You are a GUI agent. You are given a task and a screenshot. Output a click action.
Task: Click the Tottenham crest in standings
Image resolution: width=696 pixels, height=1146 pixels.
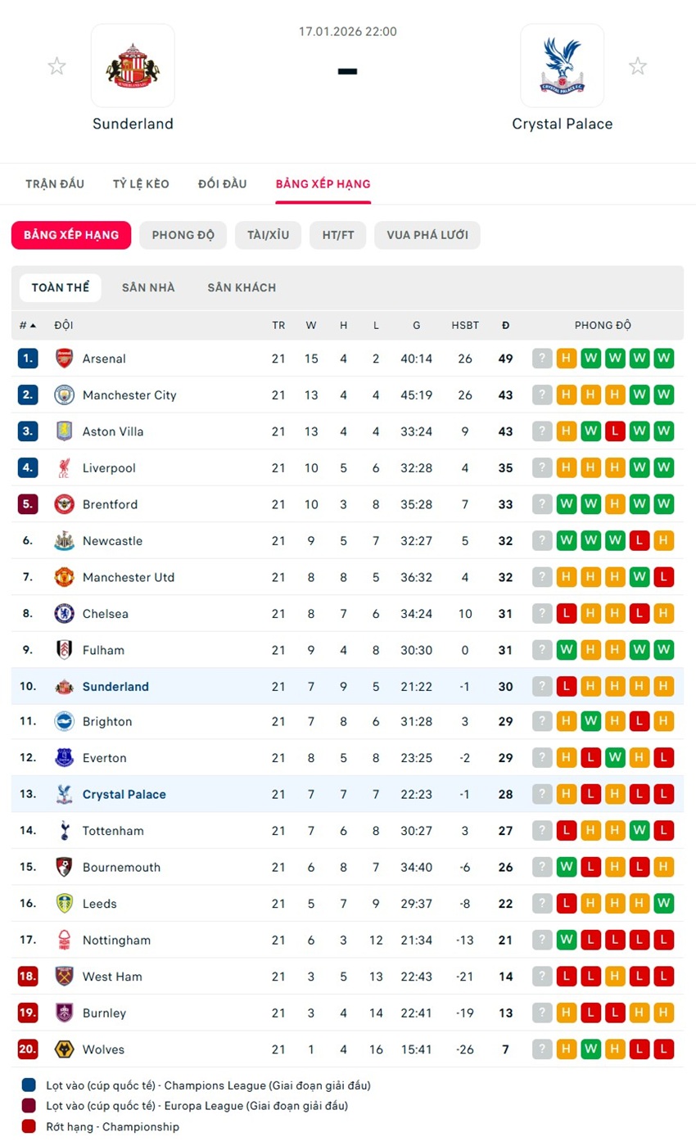(64, 831)
